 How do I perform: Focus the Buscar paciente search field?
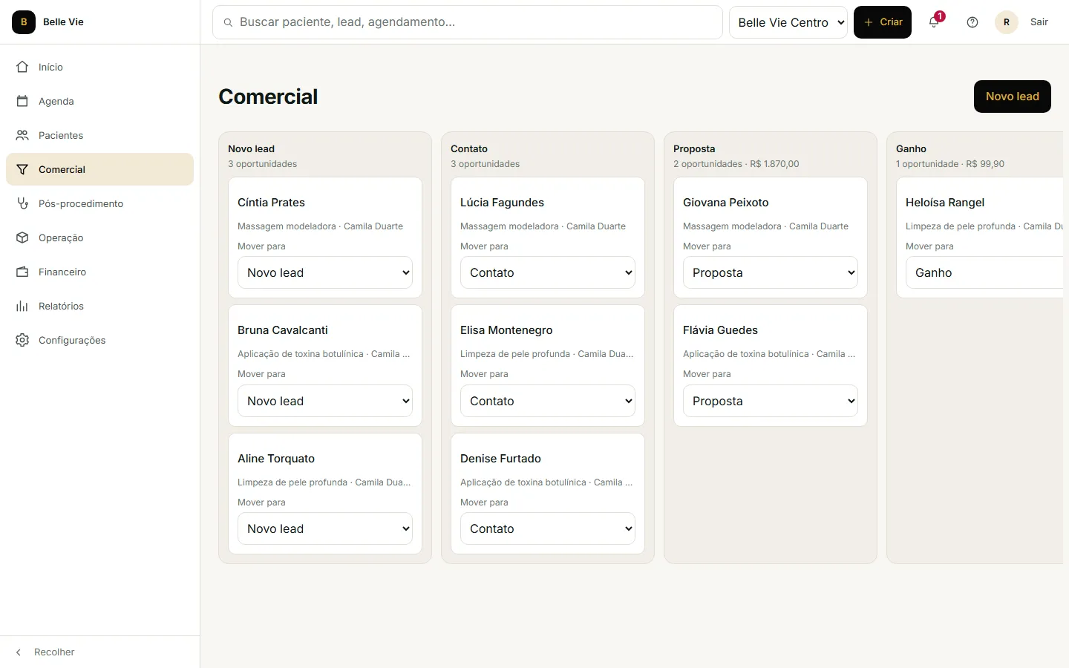click(x=468, y=22)
